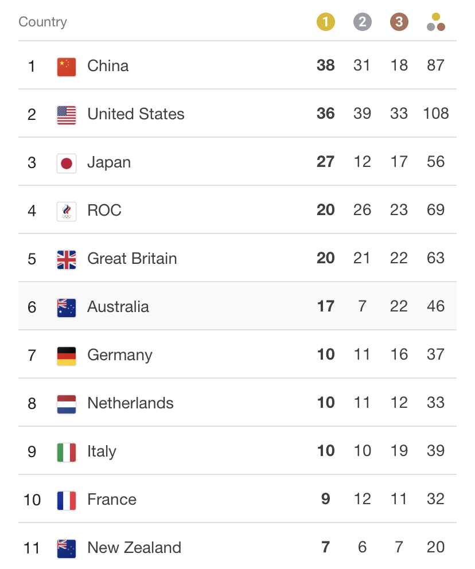The width and height of the screenshot is (475, 569).
Task: Click United States total of 108
Action: [x=436, y=114]
